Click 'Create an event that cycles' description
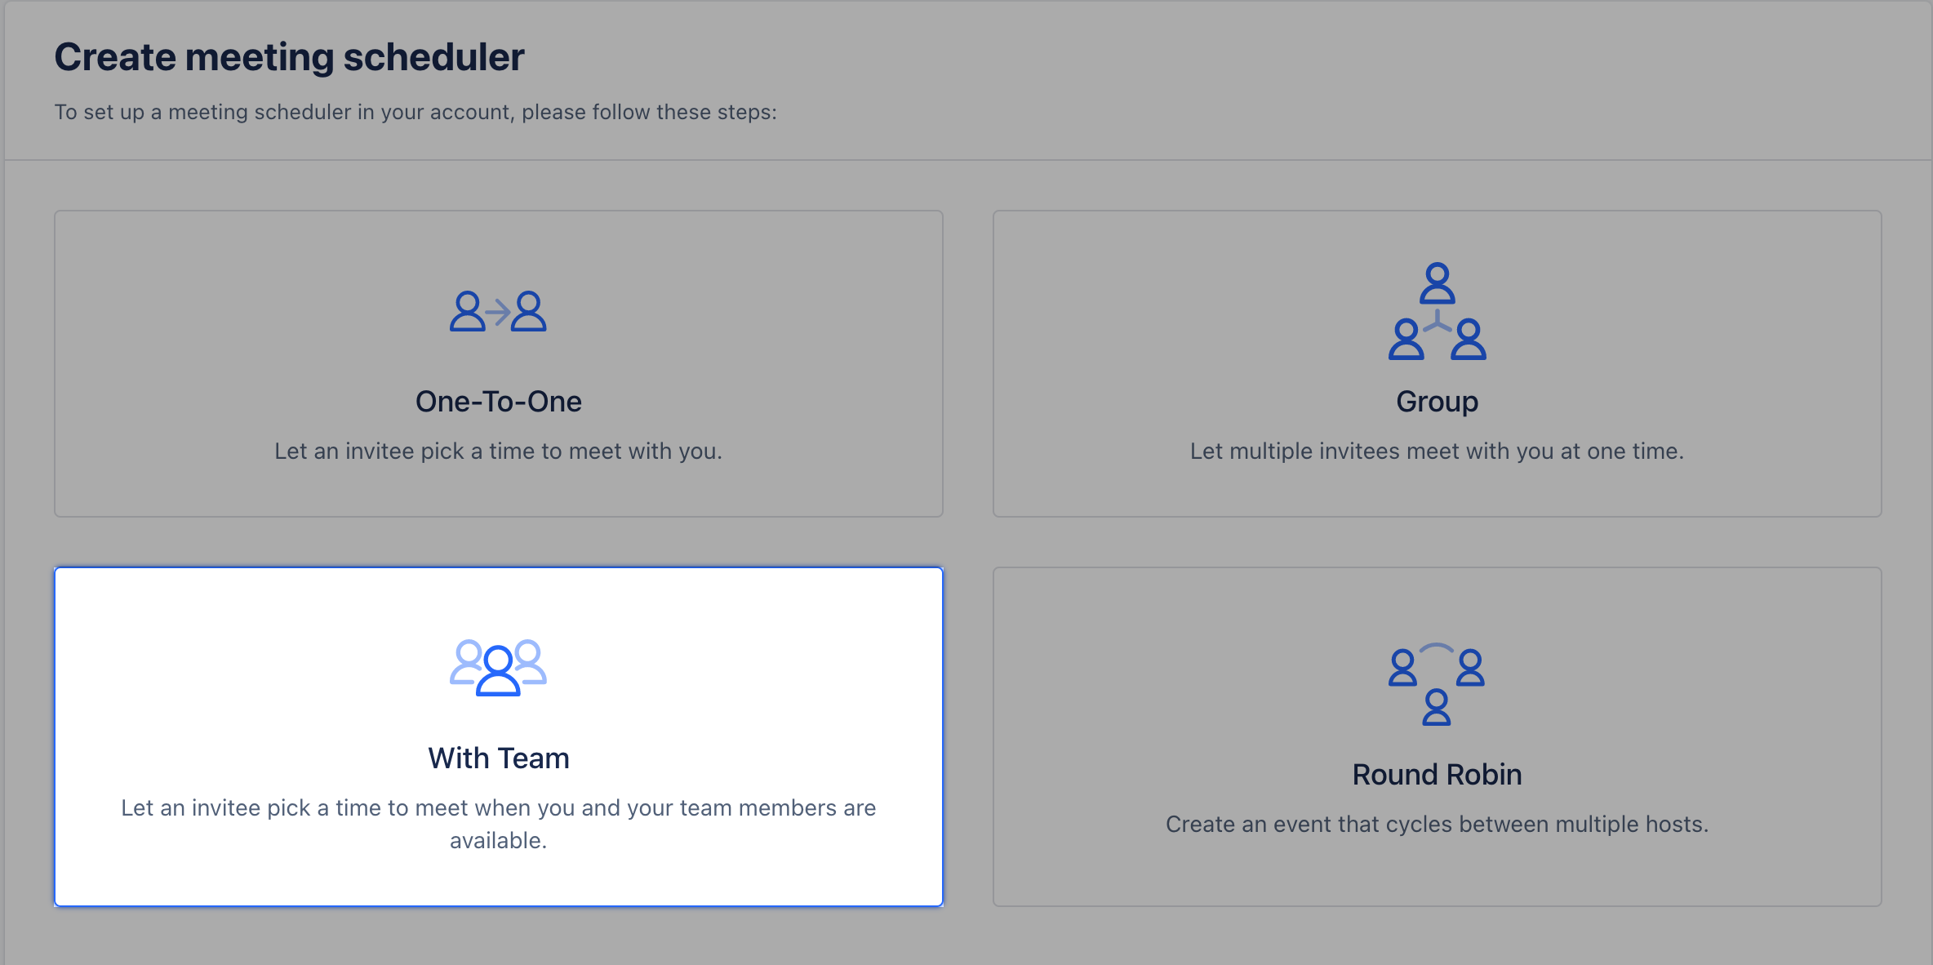Image resolution: width=1933 pixels, height=965 pixels. click(x=1437, y=824)
